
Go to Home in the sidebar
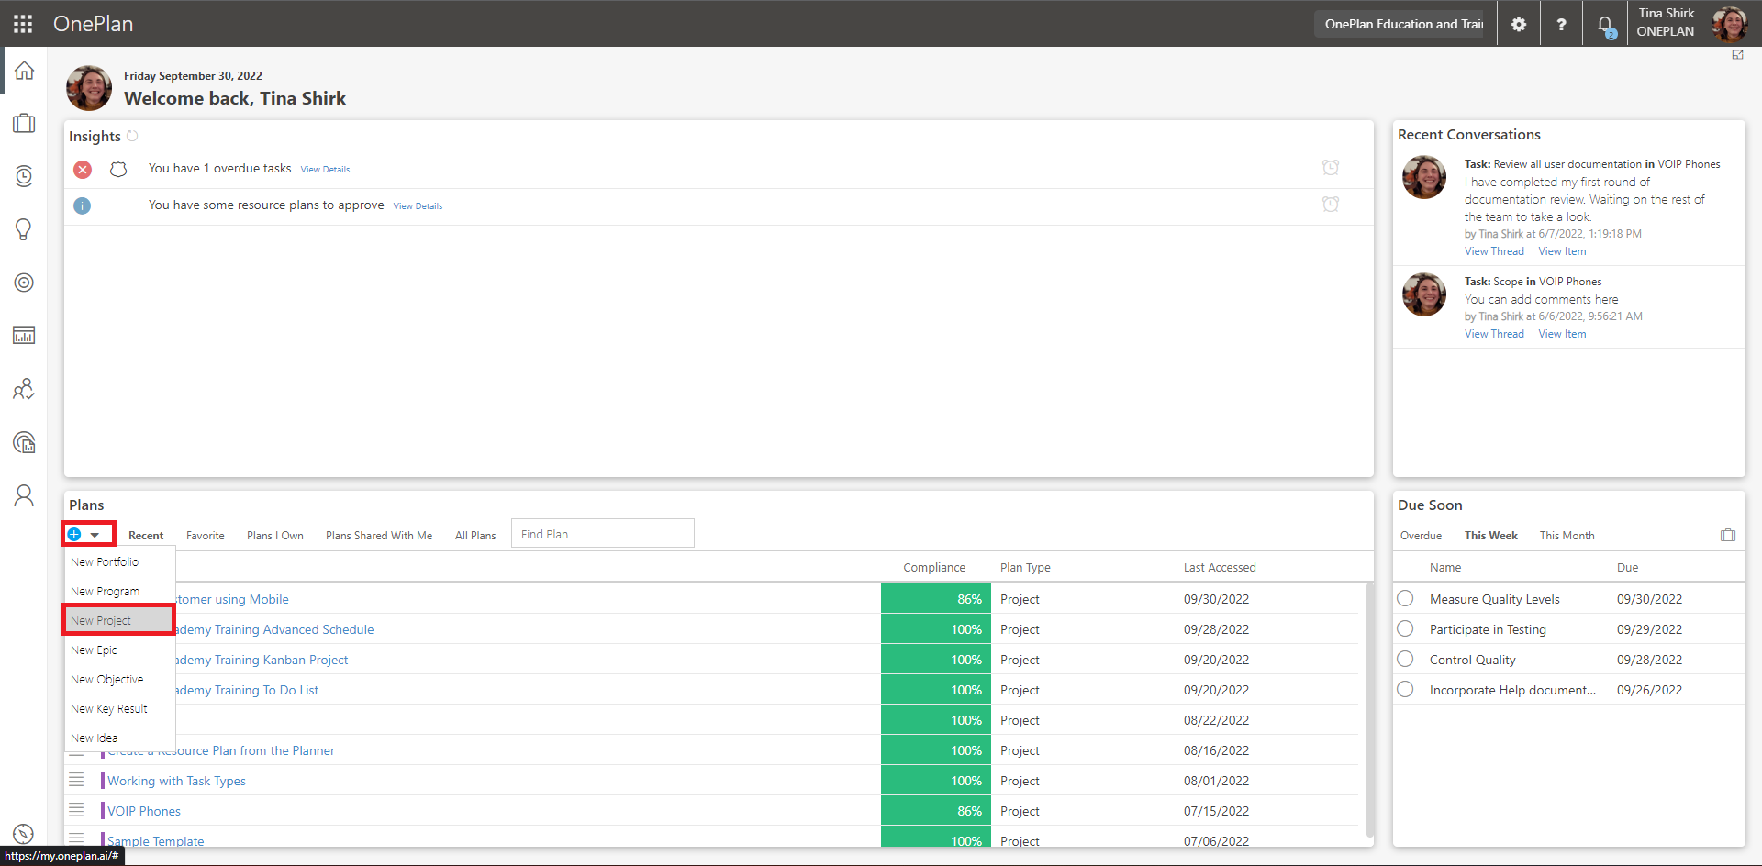click(24, 71)
